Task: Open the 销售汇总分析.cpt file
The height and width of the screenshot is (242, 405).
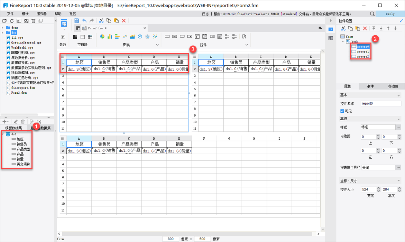Action: point(25,78)
